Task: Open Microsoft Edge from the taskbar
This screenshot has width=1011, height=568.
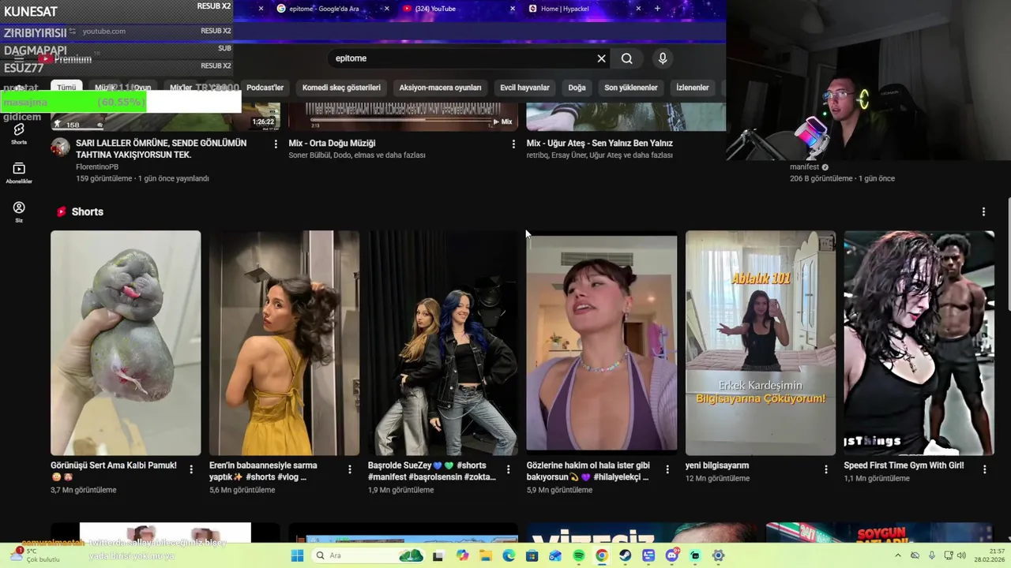Action: [x=509, y=555]
